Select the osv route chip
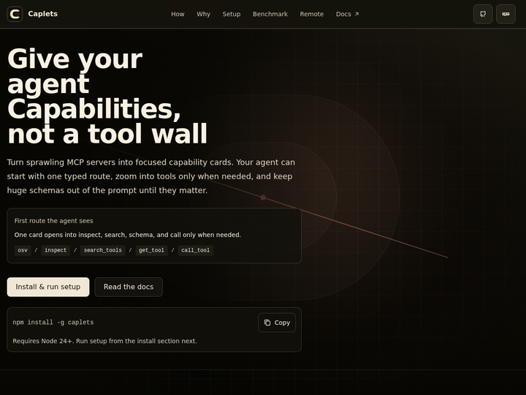This screenshot has width=526, height=395. pyautogui.click(x=23, y=250)
